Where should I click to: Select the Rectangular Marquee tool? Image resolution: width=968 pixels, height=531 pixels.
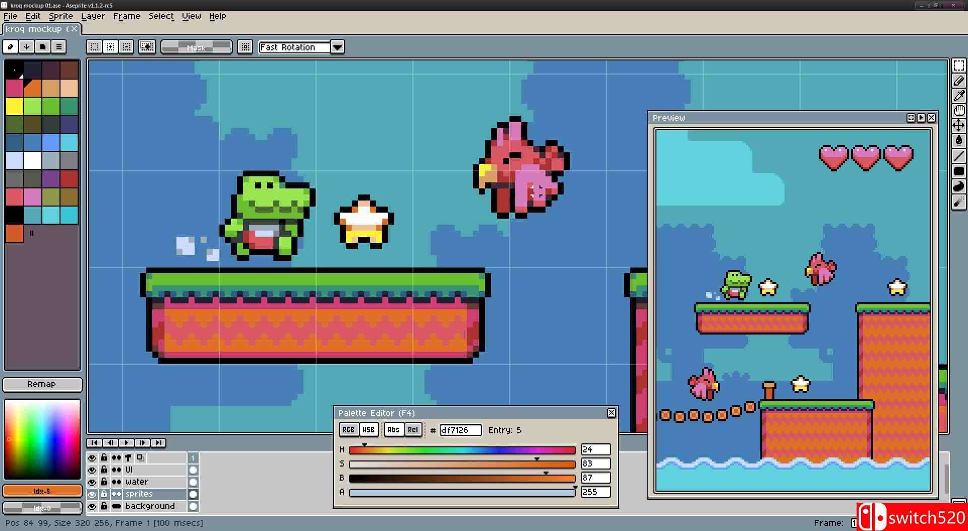[x=958, y=66]
